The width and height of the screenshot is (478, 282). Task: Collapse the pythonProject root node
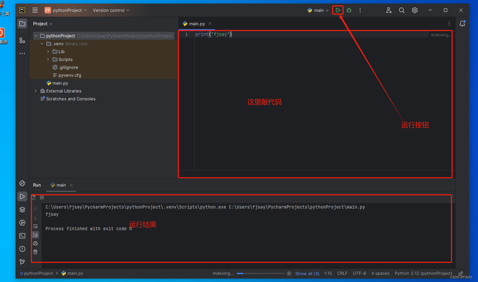coord(36,36)
